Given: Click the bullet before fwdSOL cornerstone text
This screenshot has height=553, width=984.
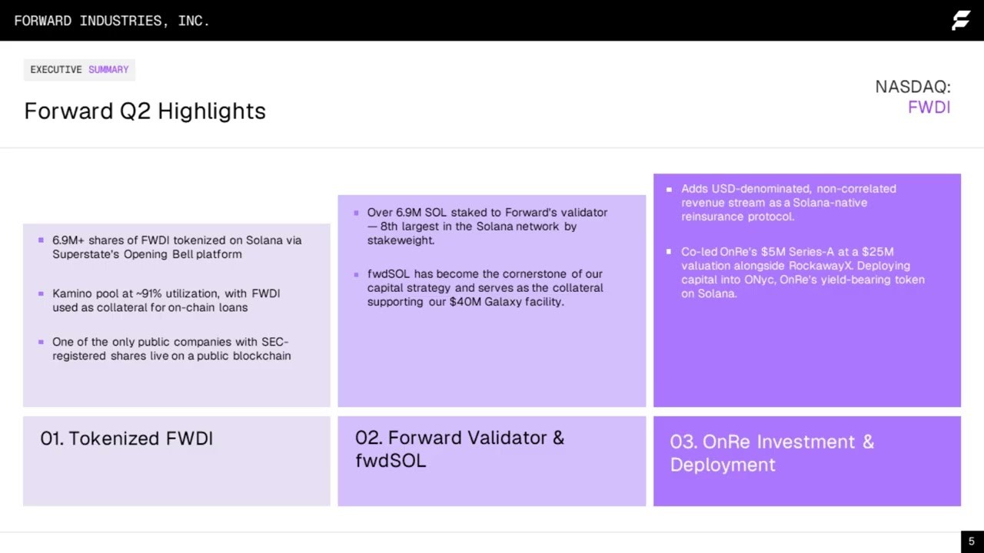Looking at the screenshot, I should 356,274.
